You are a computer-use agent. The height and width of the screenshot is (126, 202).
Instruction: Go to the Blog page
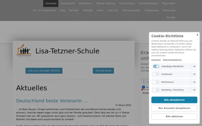pos(63,10)
